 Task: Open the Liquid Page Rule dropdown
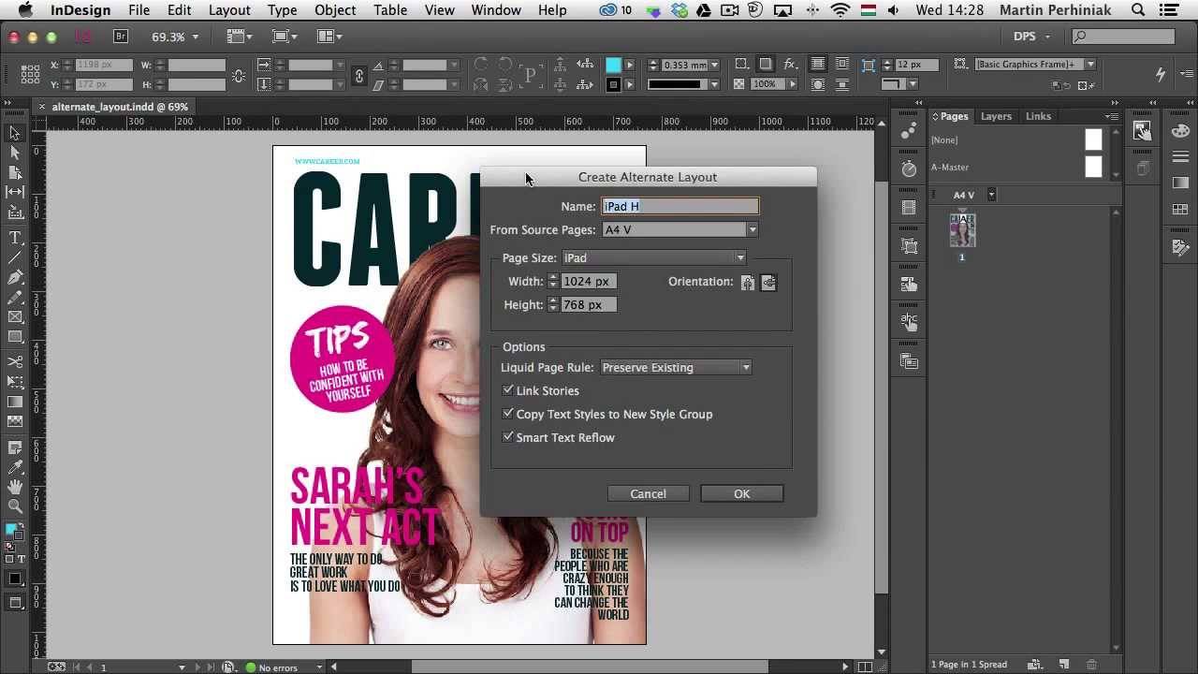[x=676, y=367]
